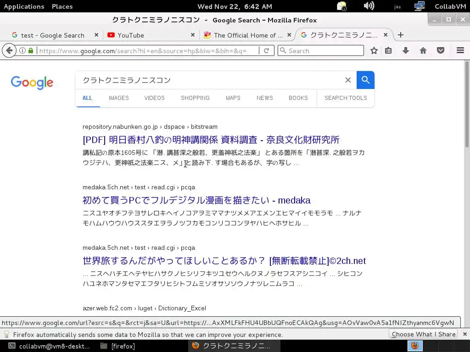Bookmark this page with the star icon
Image resolution: width=470 pixels, height=352 pixels.
pos(374,50)
